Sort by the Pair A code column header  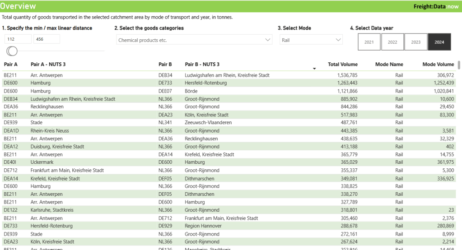pyautogui.click(x=11, y=65)
